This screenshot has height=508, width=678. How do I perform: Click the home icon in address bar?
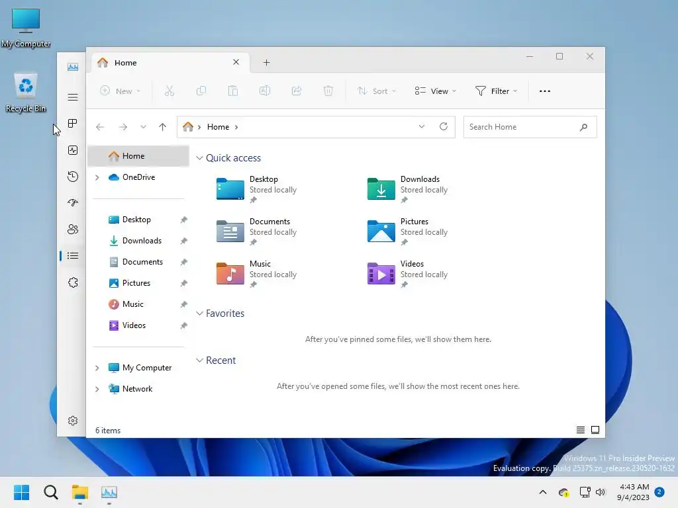[187, 126]
